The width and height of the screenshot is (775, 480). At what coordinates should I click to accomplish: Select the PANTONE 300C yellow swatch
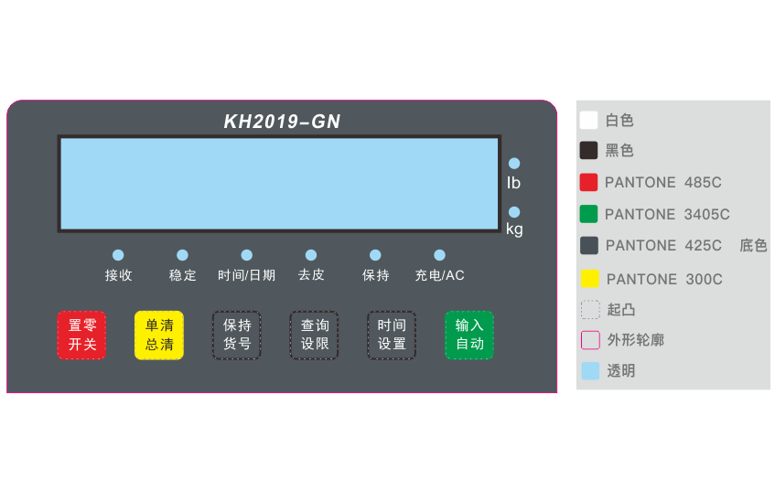coord(590,279)
